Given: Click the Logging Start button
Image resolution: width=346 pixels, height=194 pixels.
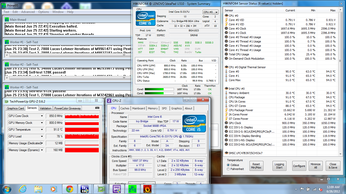Looking at the screenshot, I should 279,166.
